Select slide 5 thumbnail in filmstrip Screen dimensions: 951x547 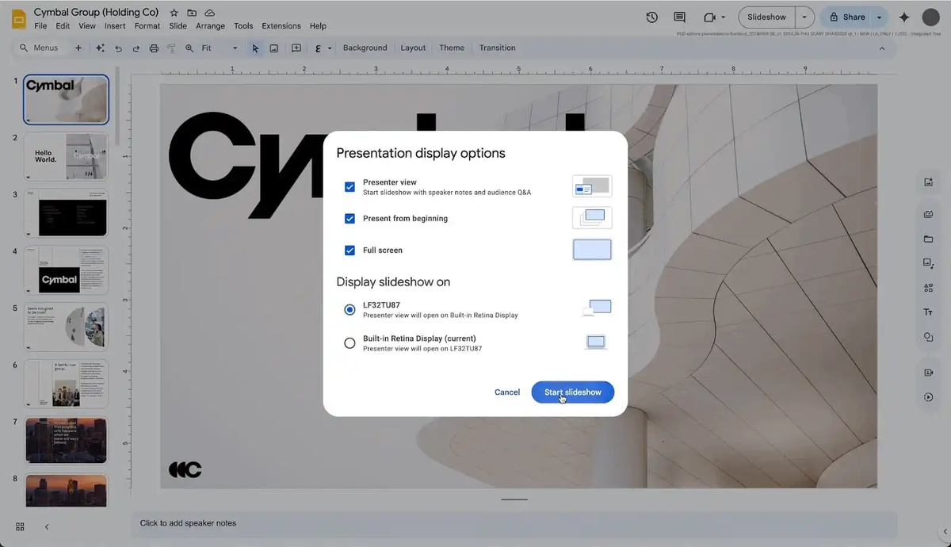pyautogui.click(x=66, y=327)
